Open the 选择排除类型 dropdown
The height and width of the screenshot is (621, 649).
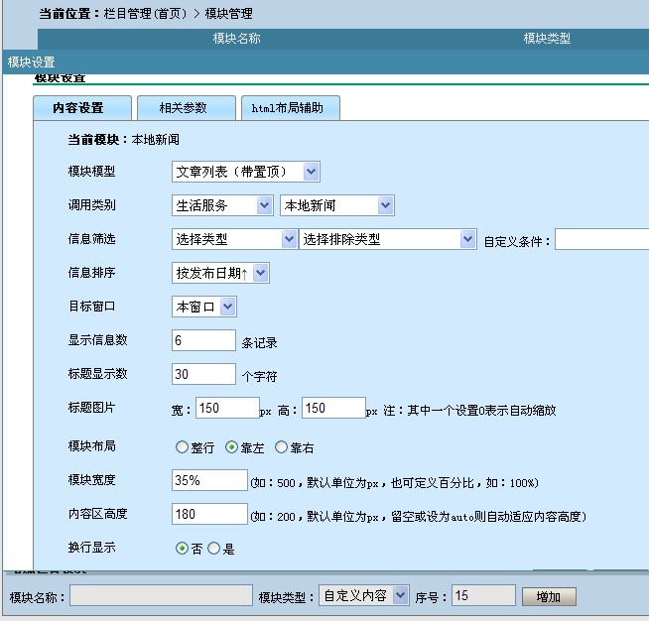coord(388,239)
